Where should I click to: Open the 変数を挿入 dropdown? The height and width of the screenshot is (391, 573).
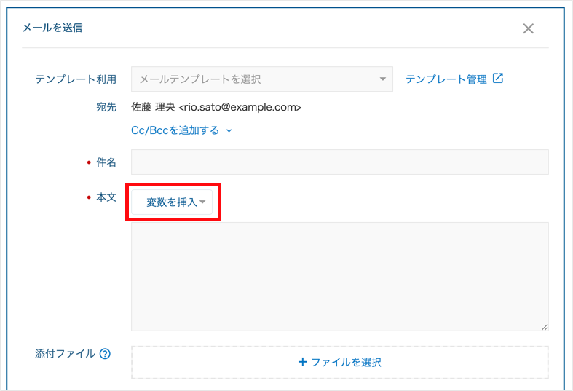[172, 202]
